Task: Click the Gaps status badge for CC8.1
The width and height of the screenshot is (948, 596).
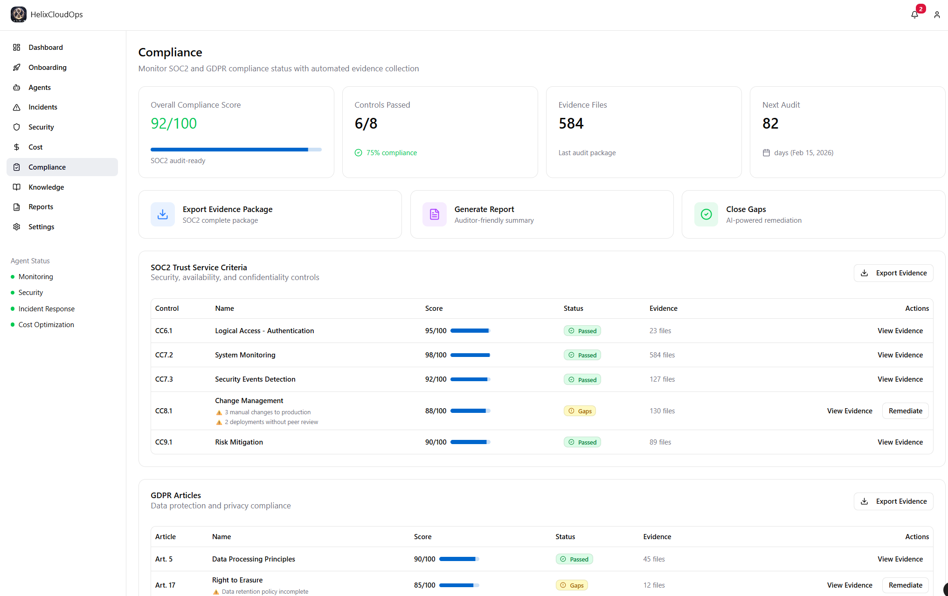Action: coord(580,411)
